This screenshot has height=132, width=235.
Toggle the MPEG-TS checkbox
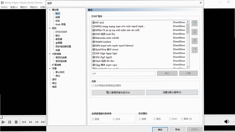93,30
